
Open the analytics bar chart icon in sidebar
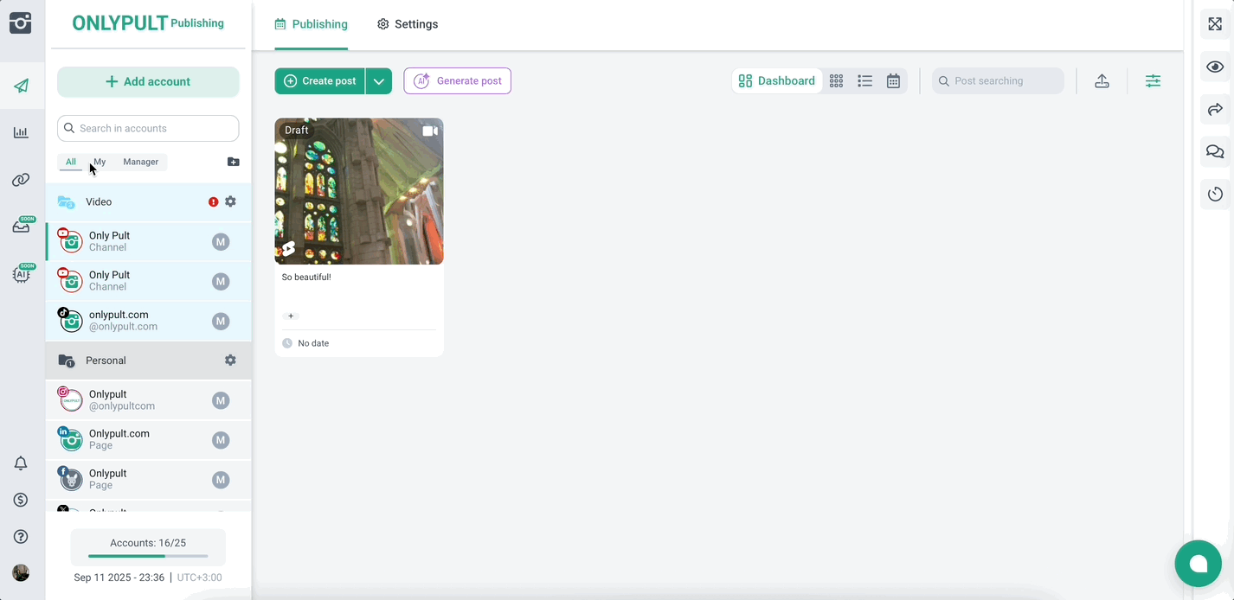(21, 132)
